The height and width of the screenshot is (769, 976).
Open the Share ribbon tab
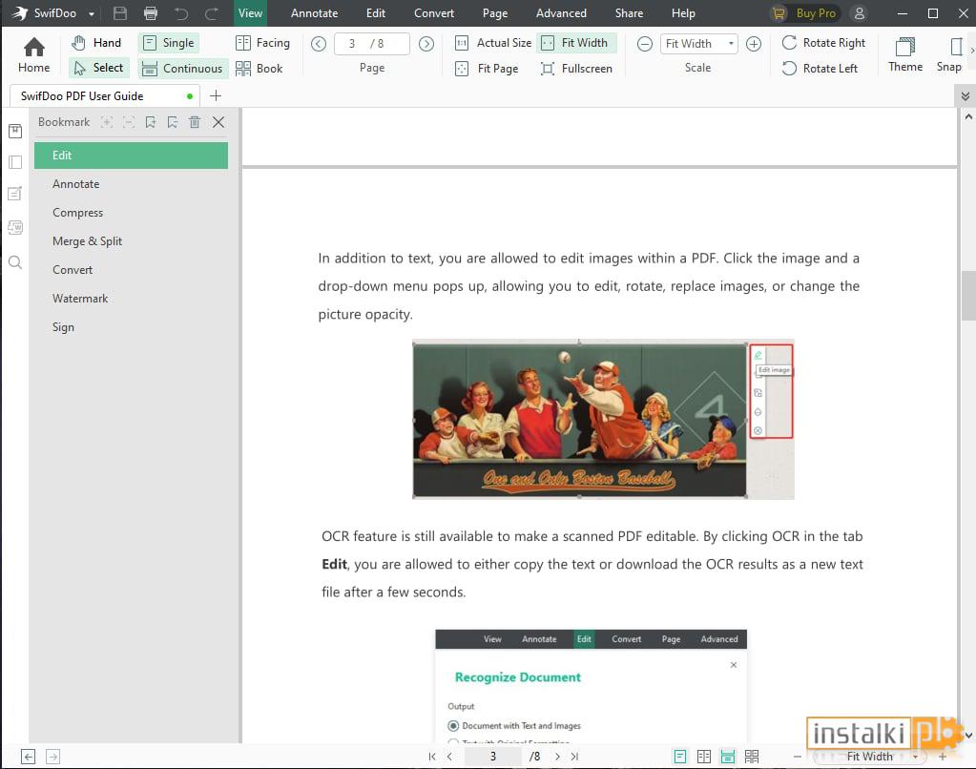[629, 13]
